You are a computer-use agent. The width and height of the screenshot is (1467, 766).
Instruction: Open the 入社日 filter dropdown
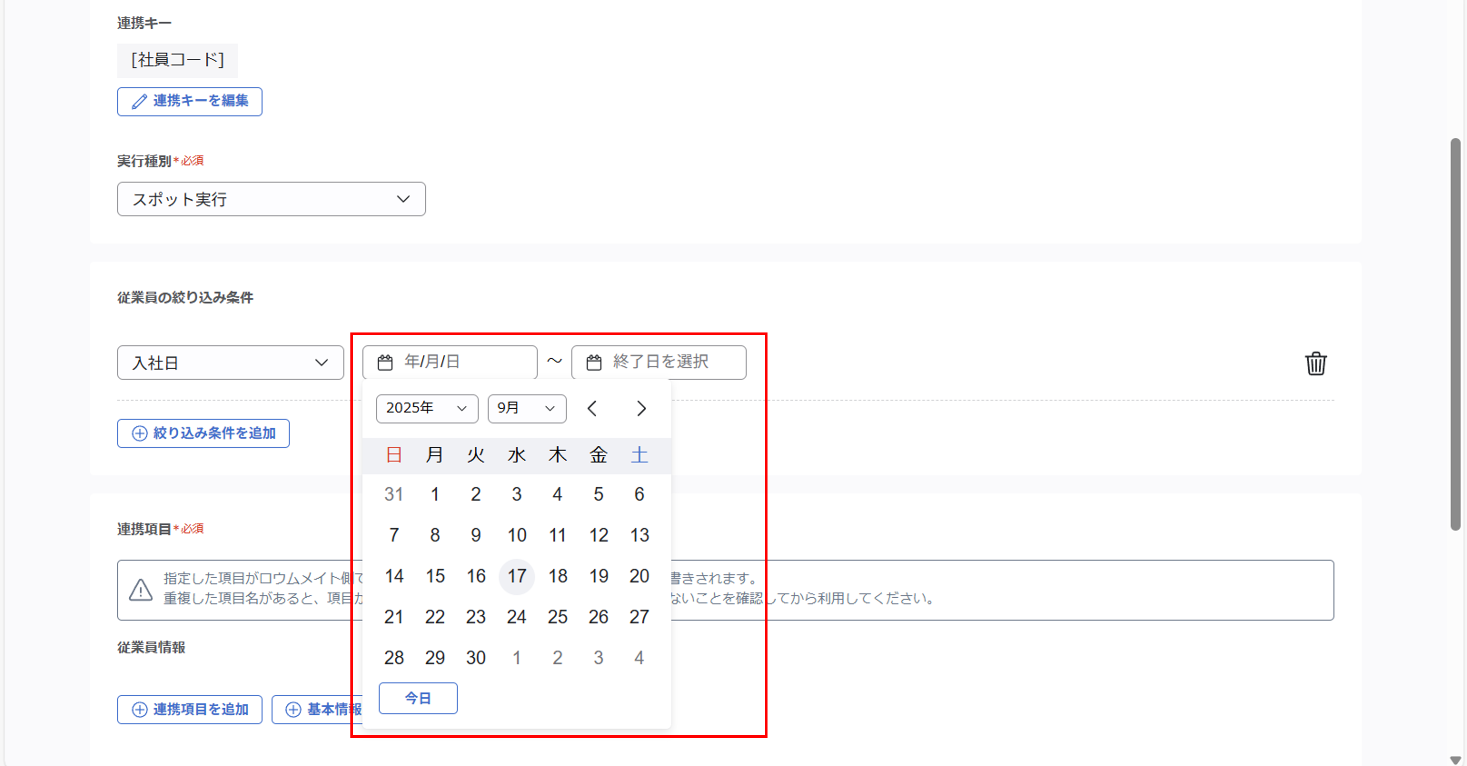tap(230, 363)
